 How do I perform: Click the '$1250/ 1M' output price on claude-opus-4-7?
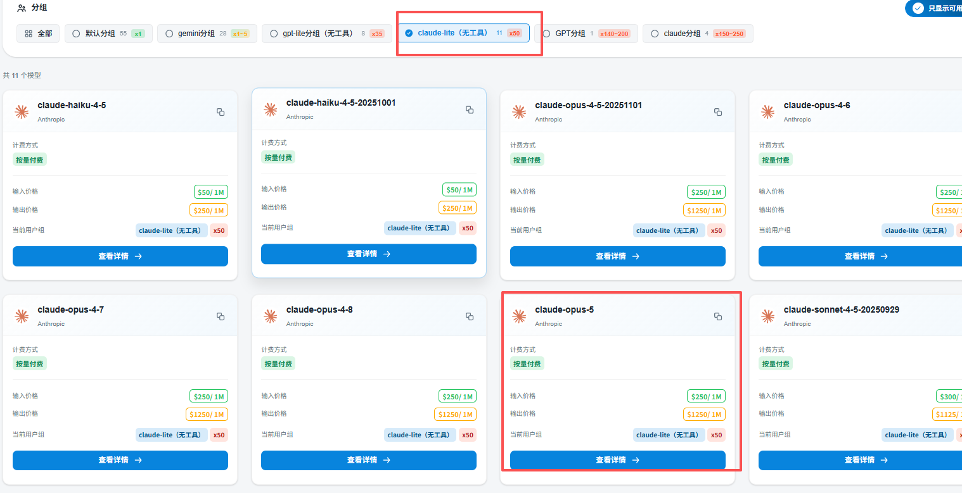tap(207, 415)
